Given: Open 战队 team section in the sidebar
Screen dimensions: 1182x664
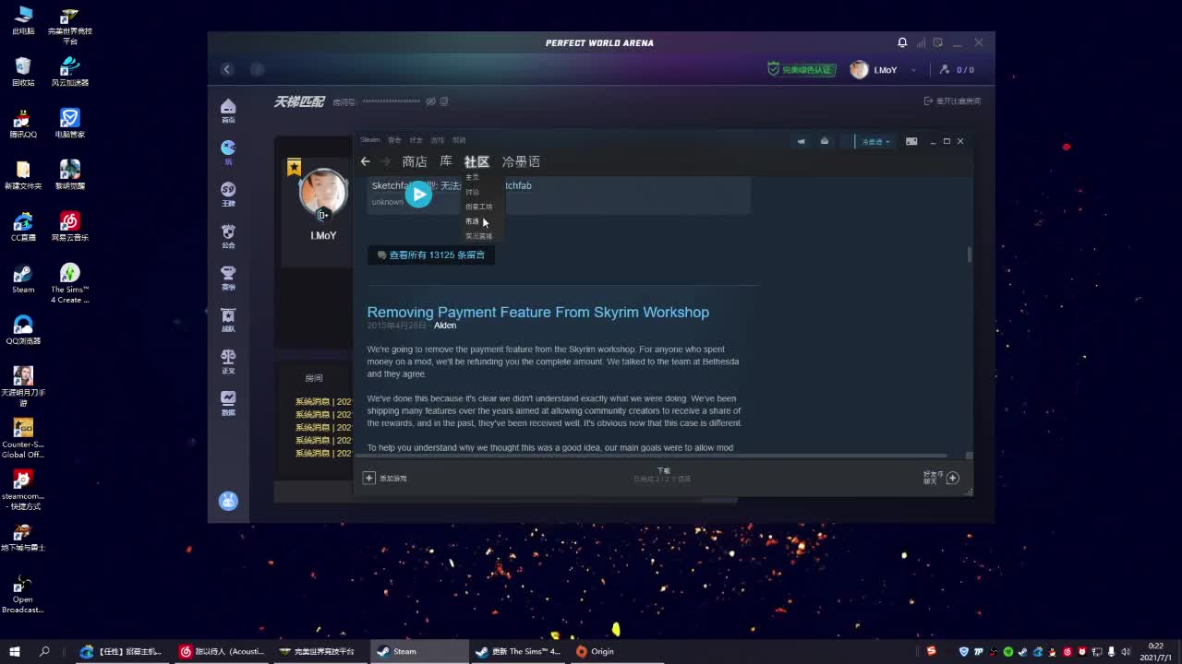Looking at the screenshot, I should 228,319.
